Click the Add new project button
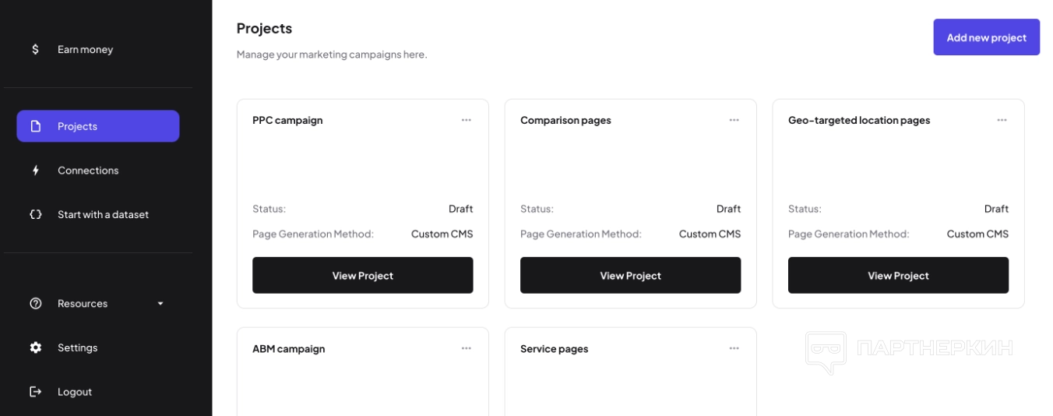 coord(986,37)
